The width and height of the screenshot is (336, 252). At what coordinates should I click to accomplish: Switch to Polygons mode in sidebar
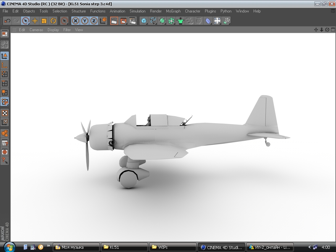point(5,93)
